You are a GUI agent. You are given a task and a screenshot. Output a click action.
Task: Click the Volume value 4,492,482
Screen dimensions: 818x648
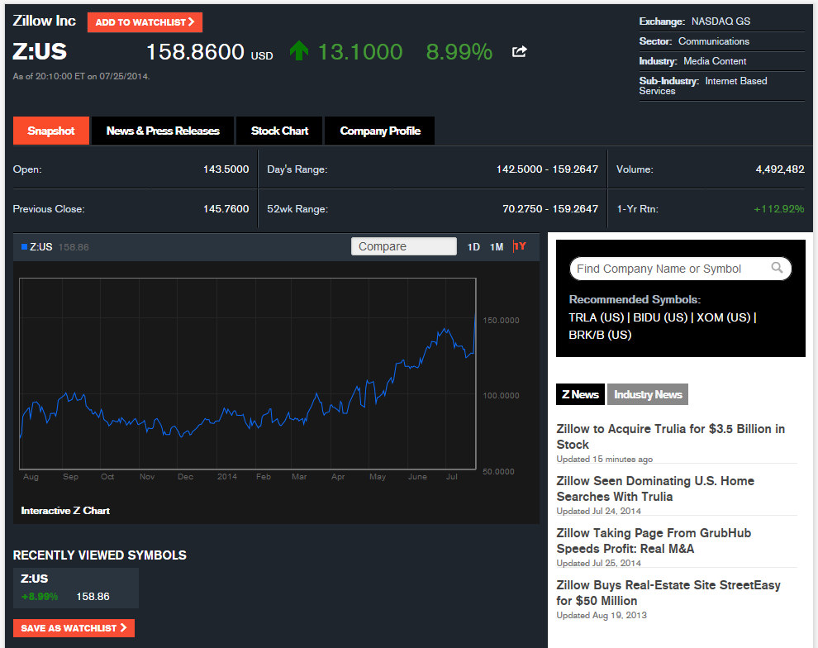coord(780,169)
